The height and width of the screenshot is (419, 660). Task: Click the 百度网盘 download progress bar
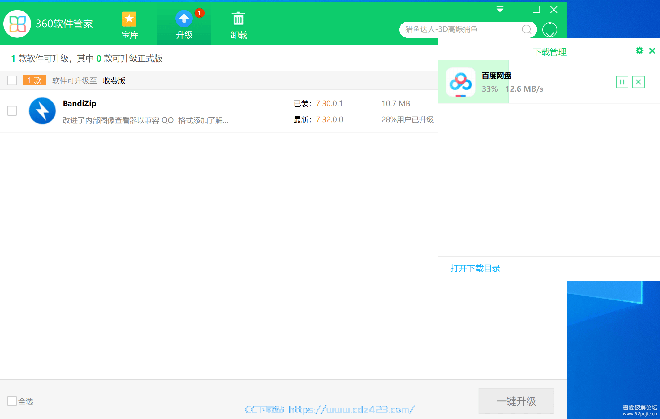[474, 82]
